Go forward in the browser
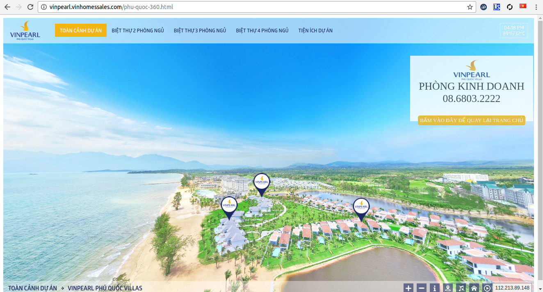Image resolution: width=543 pixels, height=292 pixels. click(18, 7)
